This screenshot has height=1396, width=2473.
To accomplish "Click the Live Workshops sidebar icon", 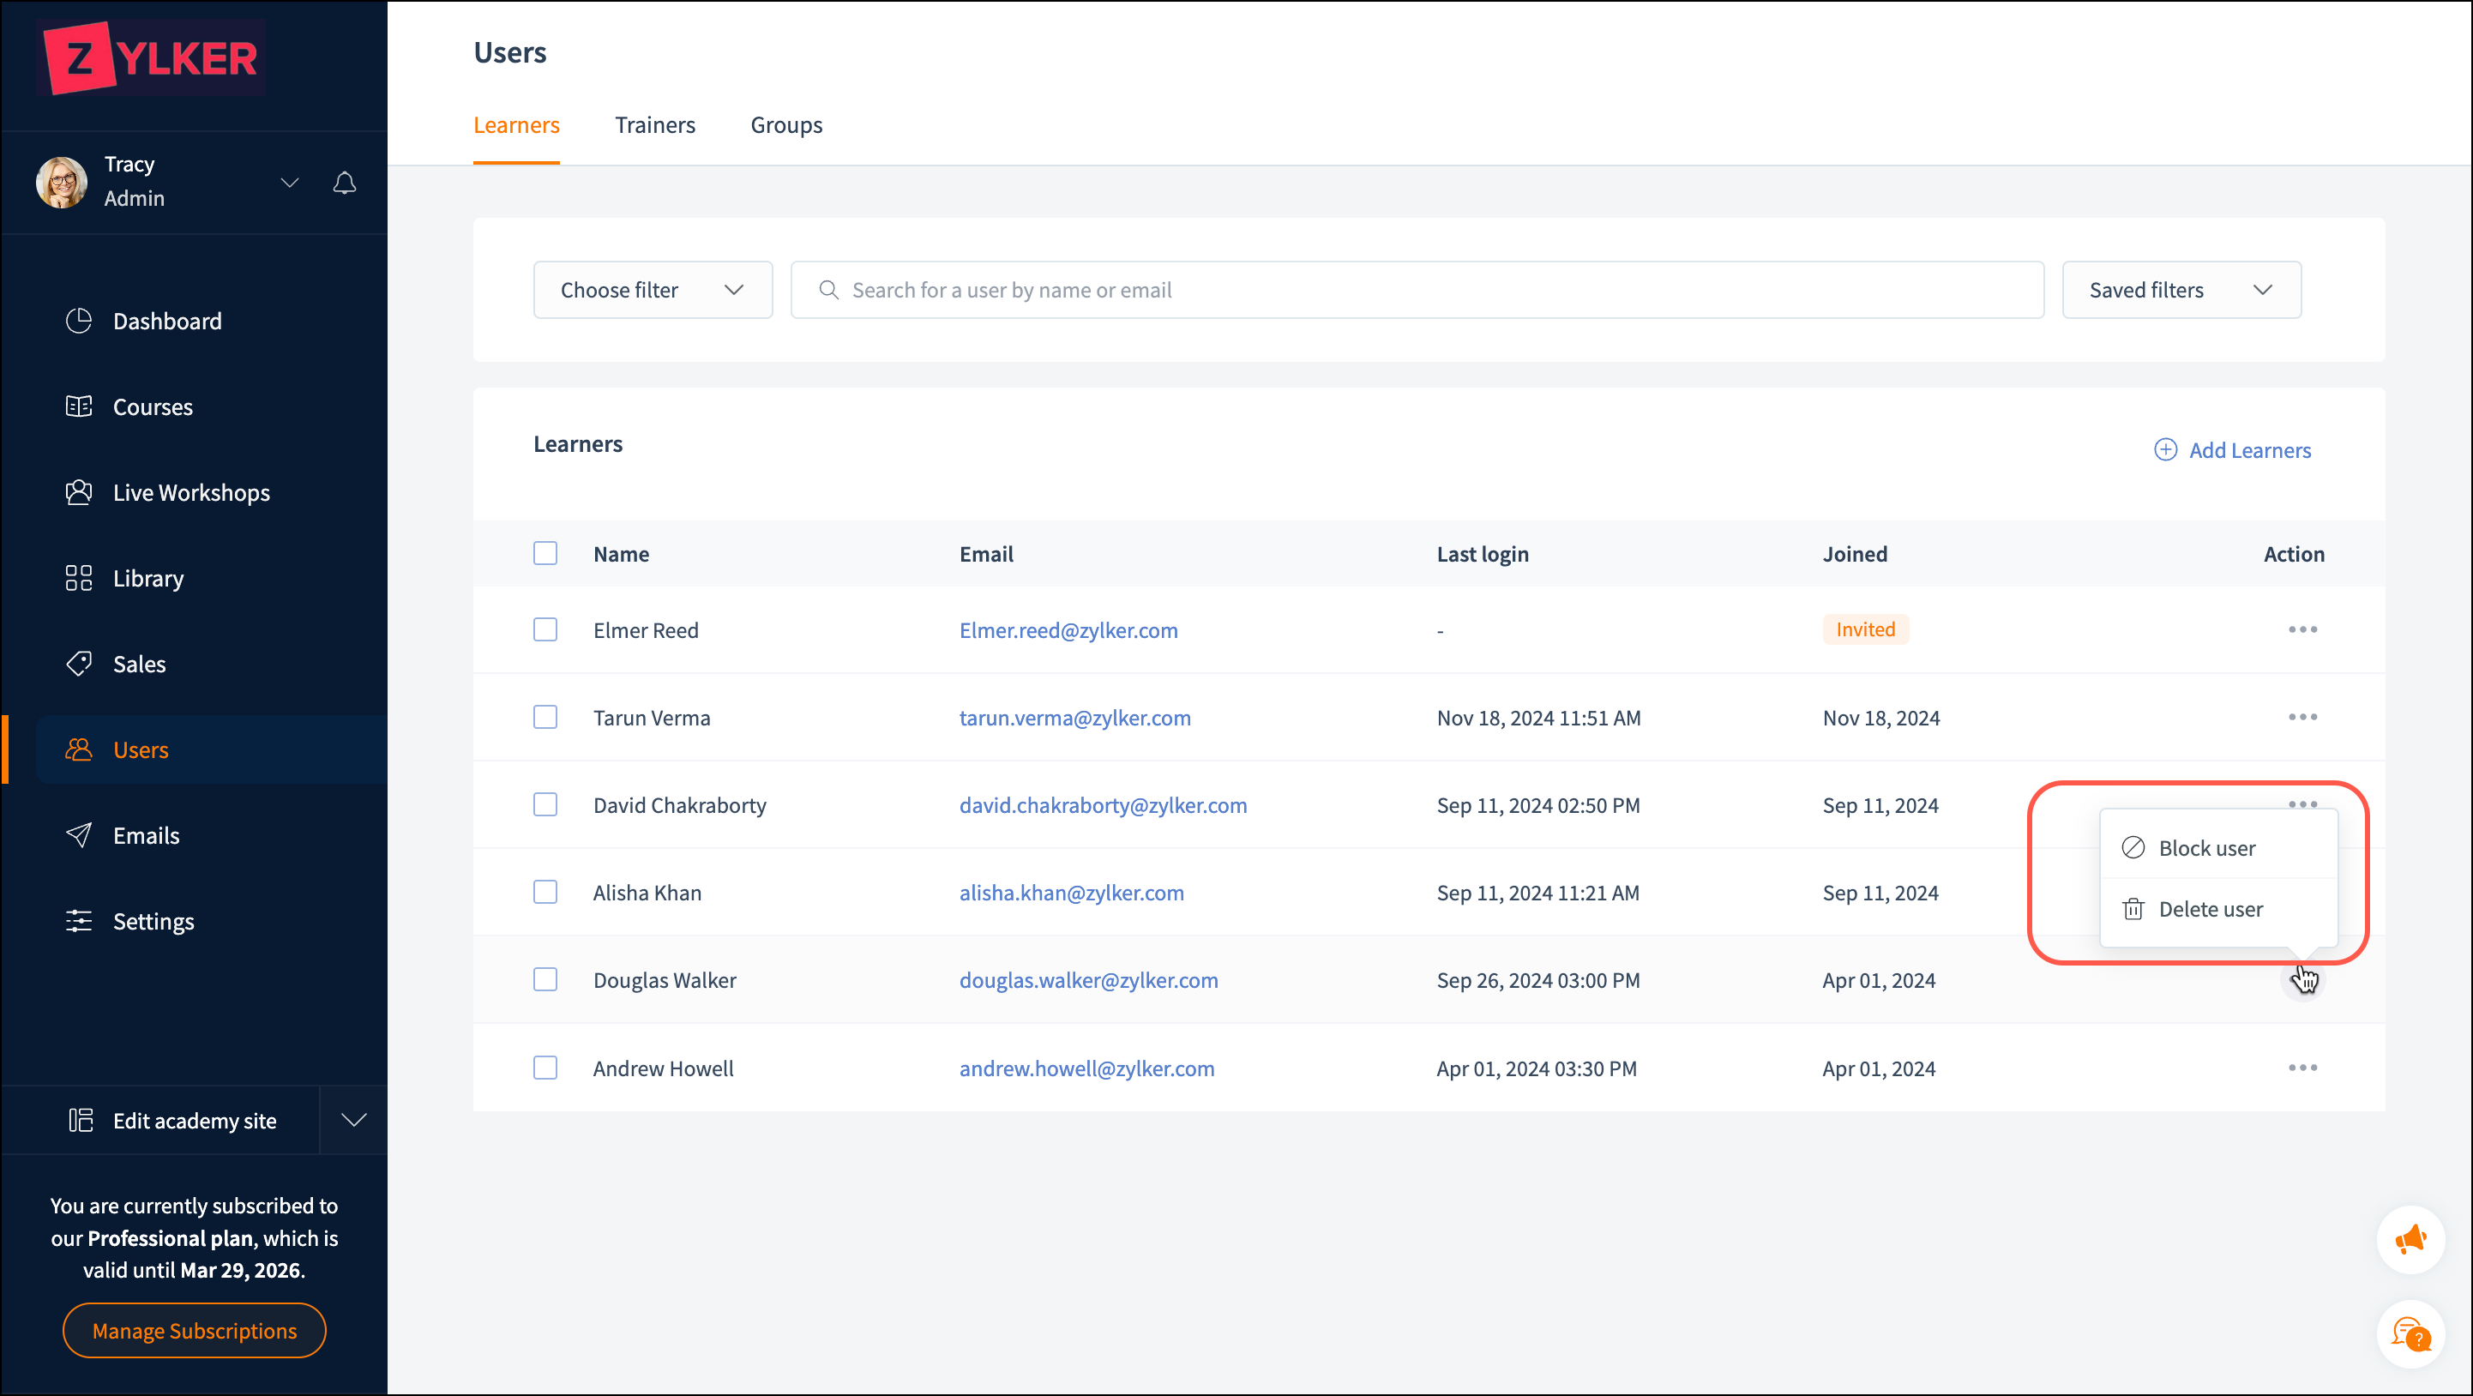I will pos(79,492).
